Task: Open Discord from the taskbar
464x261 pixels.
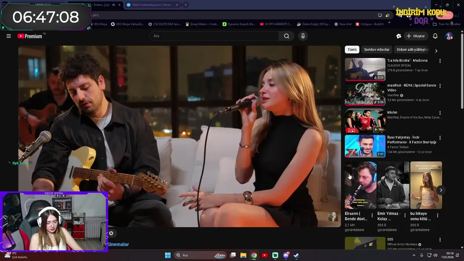Action: click(x=286, y=255)
